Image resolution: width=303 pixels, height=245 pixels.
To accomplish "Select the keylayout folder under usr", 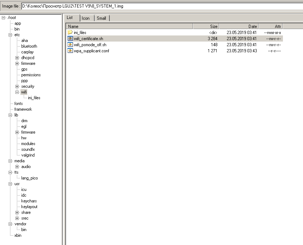I will point(29,207).
